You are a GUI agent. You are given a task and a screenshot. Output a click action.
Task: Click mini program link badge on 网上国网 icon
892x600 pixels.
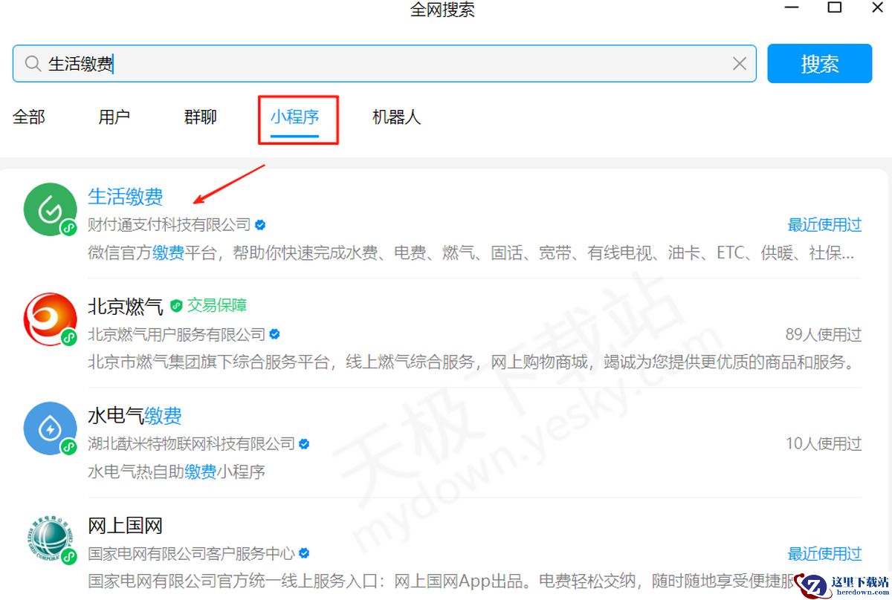coord(69,556)
